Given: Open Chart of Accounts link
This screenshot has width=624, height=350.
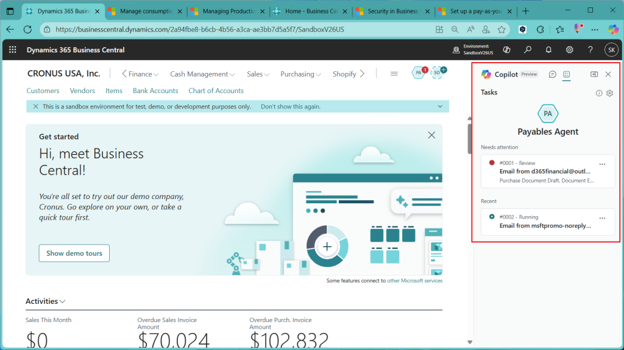Looking at the screenshot, I should [x=216, y=91].
